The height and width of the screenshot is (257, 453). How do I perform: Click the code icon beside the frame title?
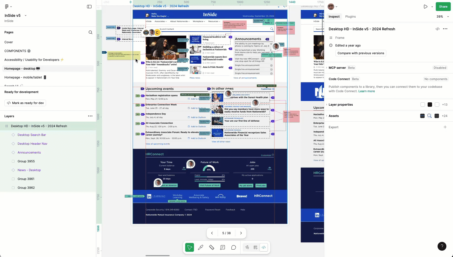click(x=438, y=29)
